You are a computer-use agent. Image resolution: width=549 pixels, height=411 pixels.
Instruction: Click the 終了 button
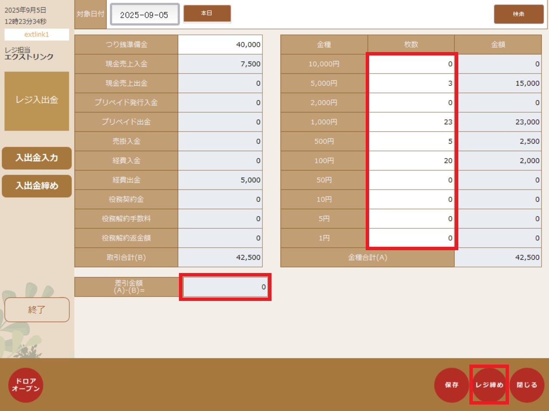point(37,310)
